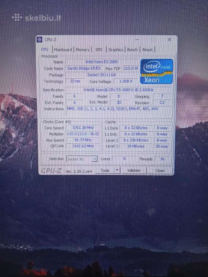Click the Tools button
The height and width of the screenshot is (277, 208).
[x=105, y=171]
